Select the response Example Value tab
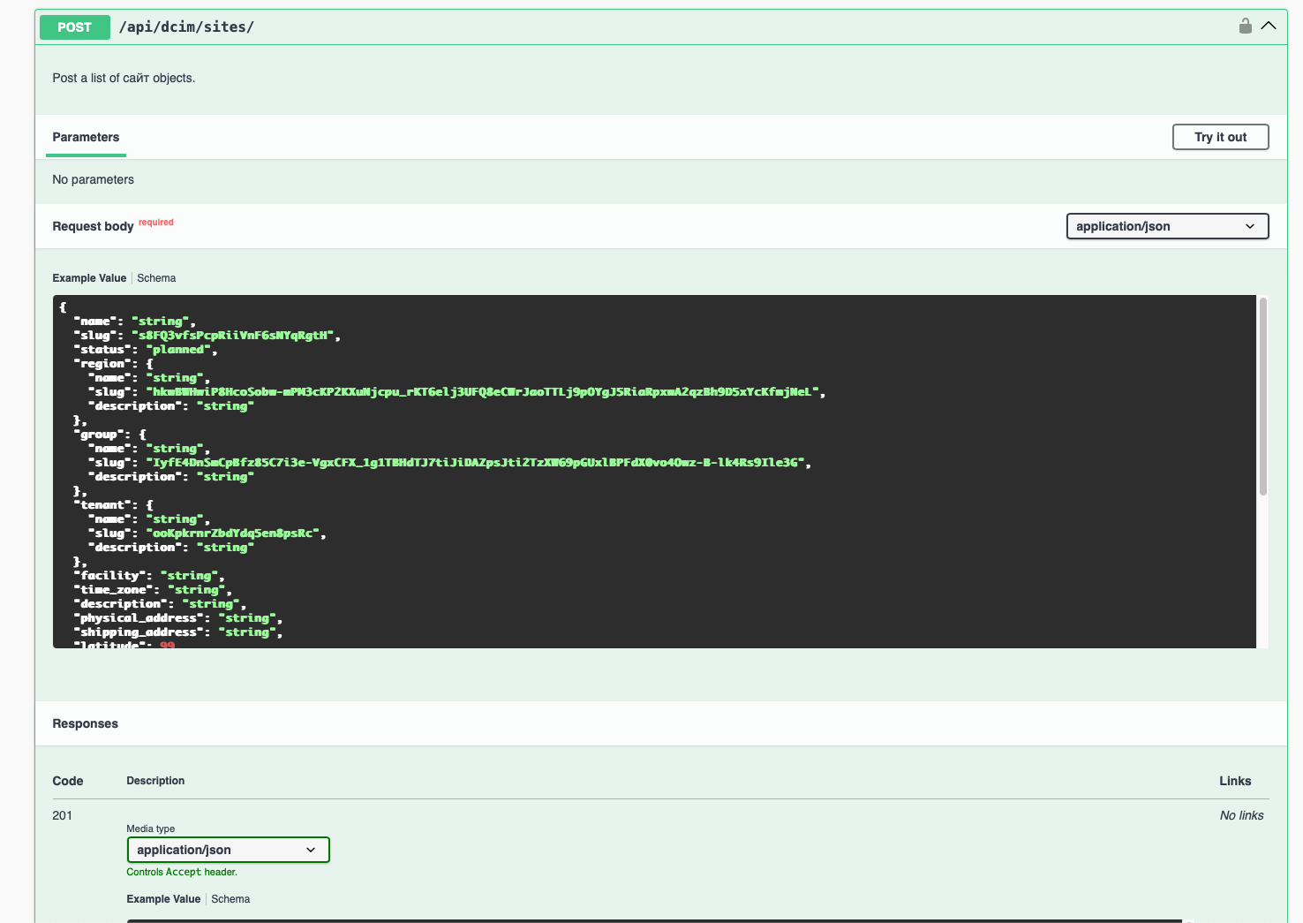 tap(163, 899)
